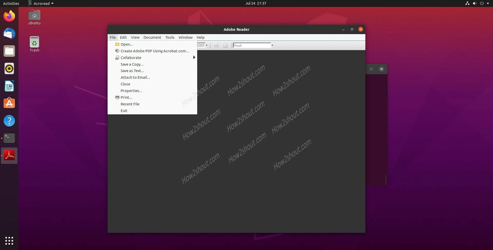Select Close in the File menu
The image size is (493, 250).
(x=152, y=84)
